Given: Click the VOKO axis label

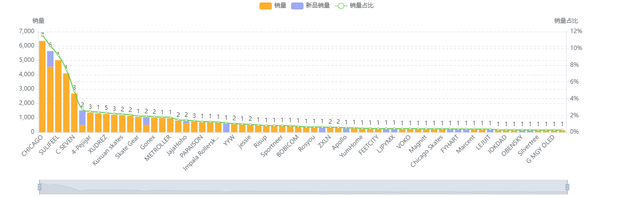Looking at the screenshot, I should [404, 141].
